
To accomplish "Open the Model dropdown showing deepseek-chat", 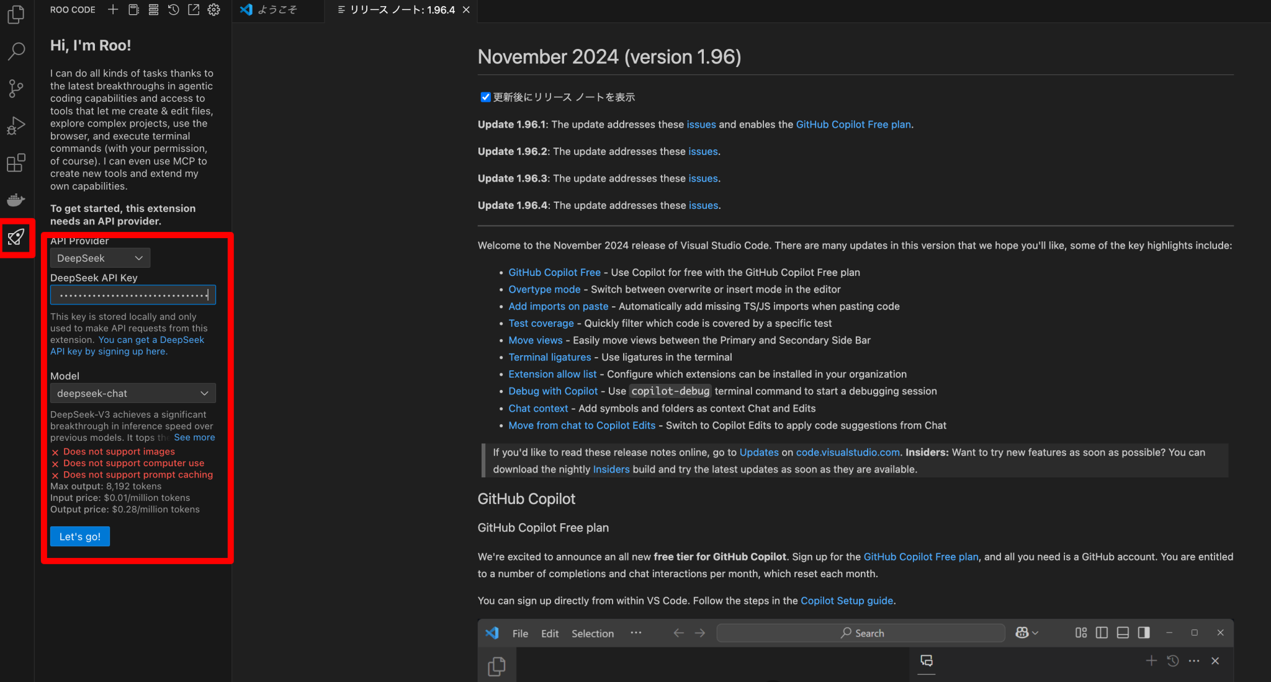I will click(132, 392).
